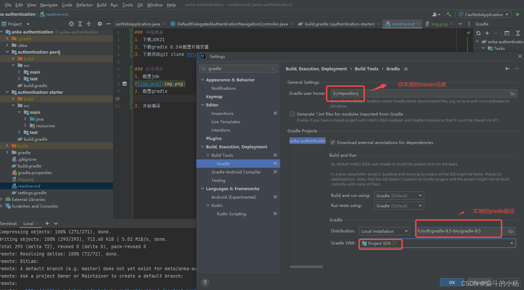Open the Settings help question icon
The image size is (524, 290).
(205, 282)
